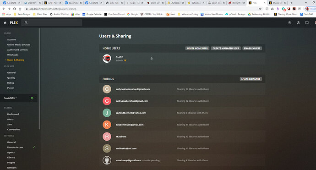The width and height of the screenshot is (316, 170).
Task: Click avatar for maathomp@gmail.com
Action: 107,160
